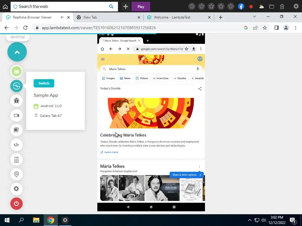Go back in Chrome browser

(6, 28)
